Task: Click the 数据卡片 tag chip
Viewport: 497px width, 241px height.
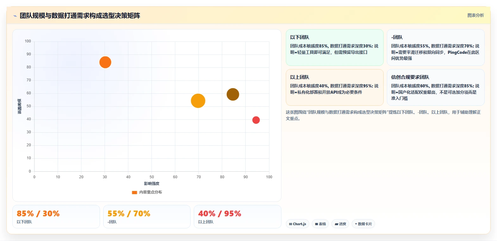Action: (363, 224)
